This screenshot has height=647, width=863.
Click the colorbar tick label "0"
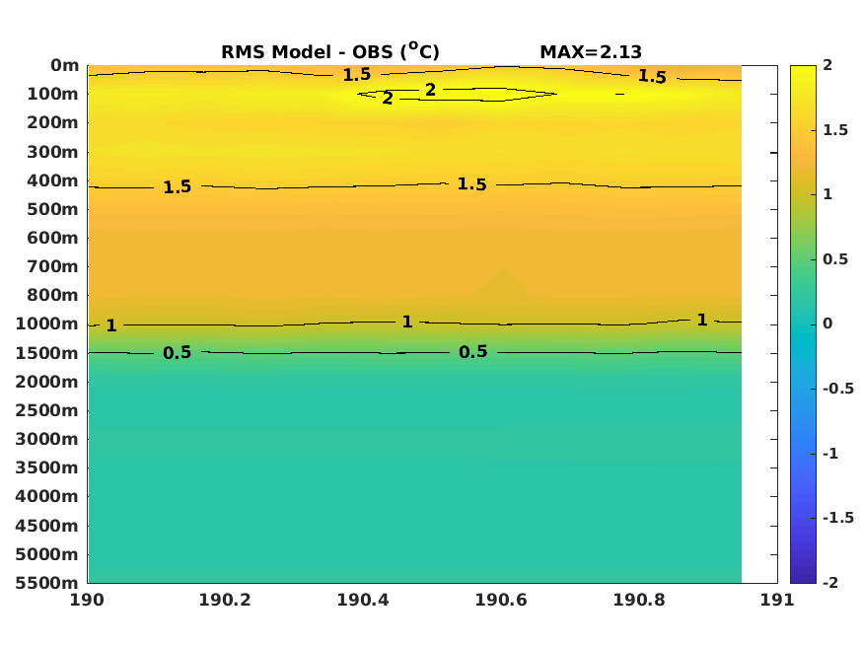coord(827,323)
